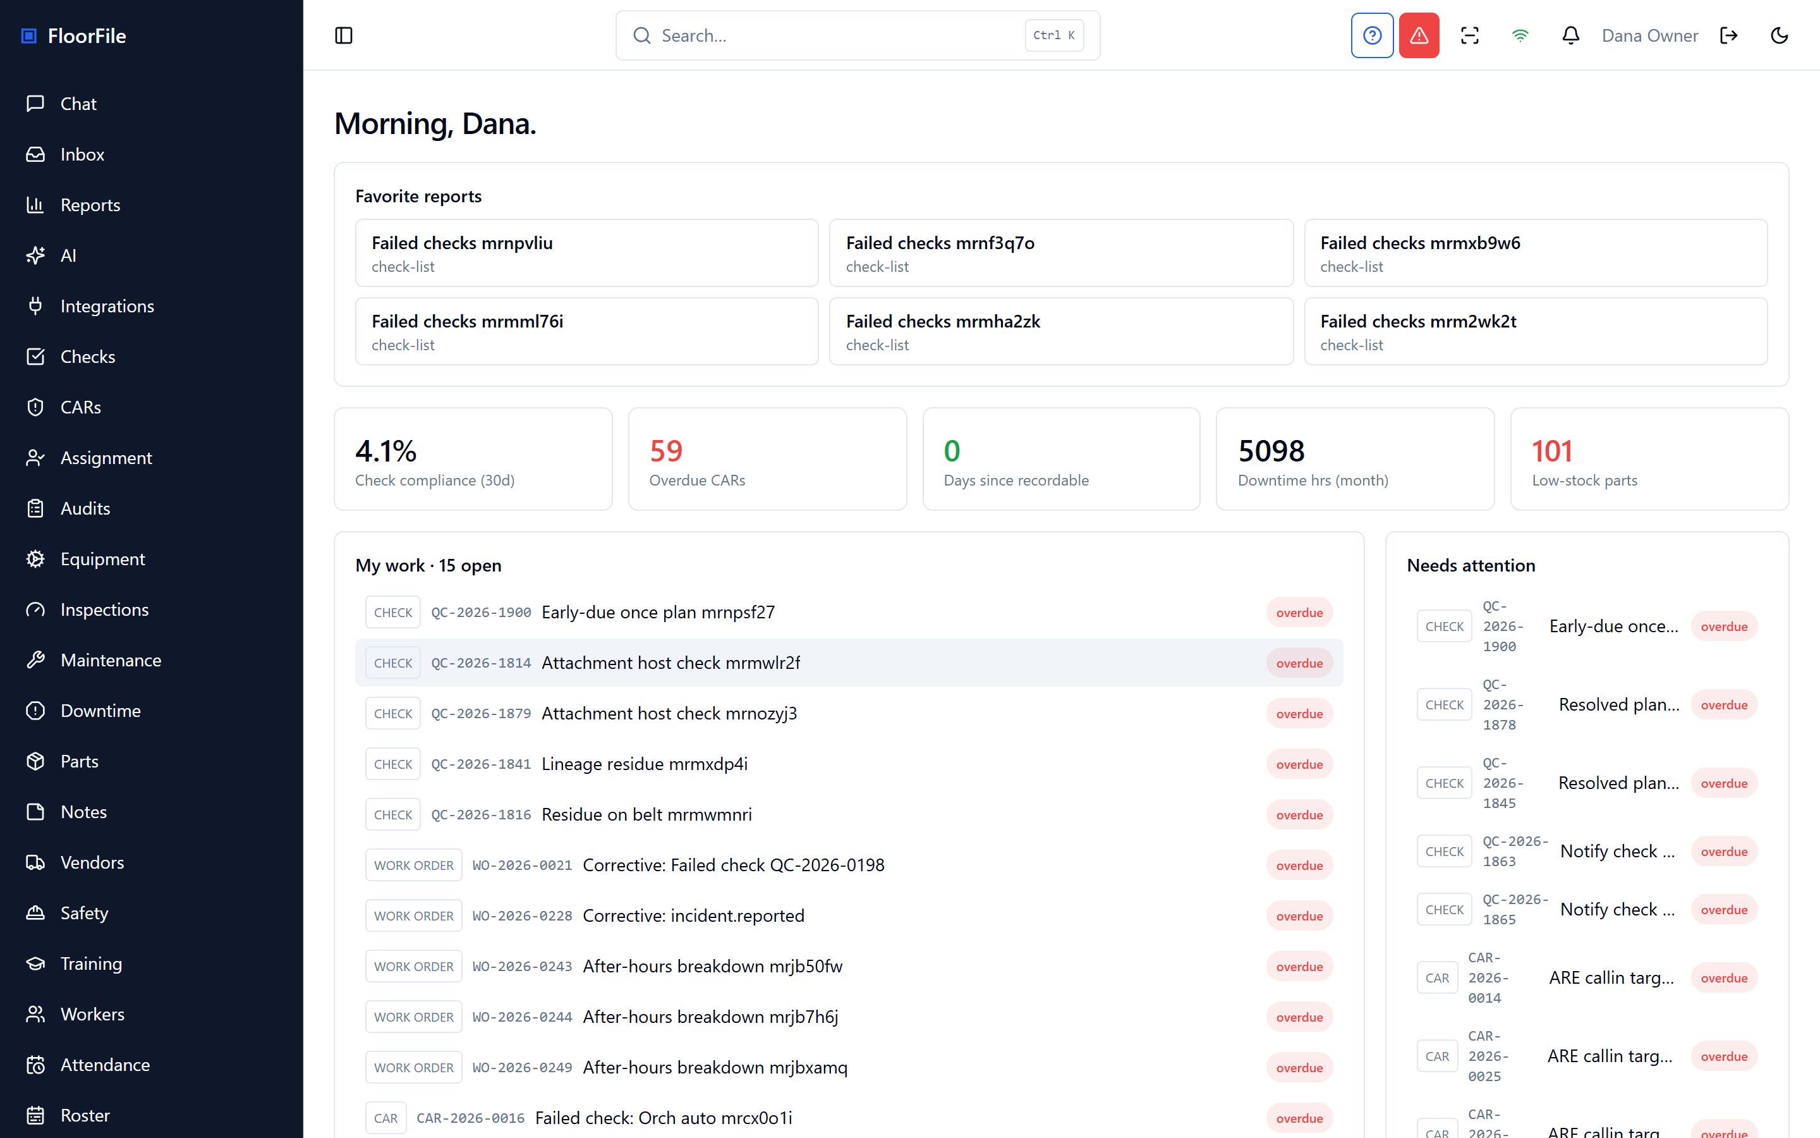Open CAR-2026-0014 ARE callin item
This screenshot has width=1820, height=1138.
pos(1587,977)
